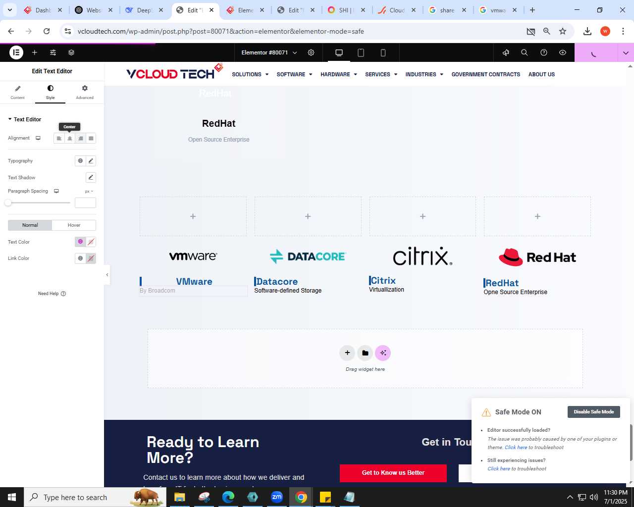
Task: Set text alignment to justified
Action: (x=91, y=138)
